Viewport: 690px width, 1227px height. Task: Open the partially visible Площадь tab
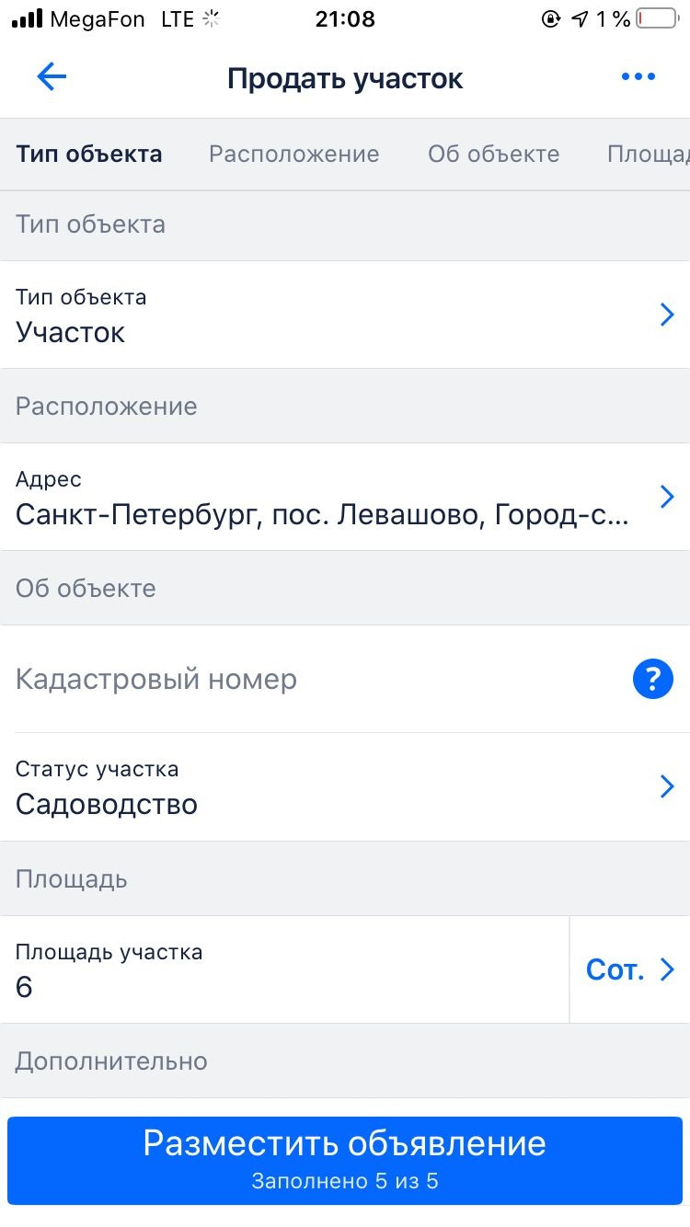tap(648, 154)
